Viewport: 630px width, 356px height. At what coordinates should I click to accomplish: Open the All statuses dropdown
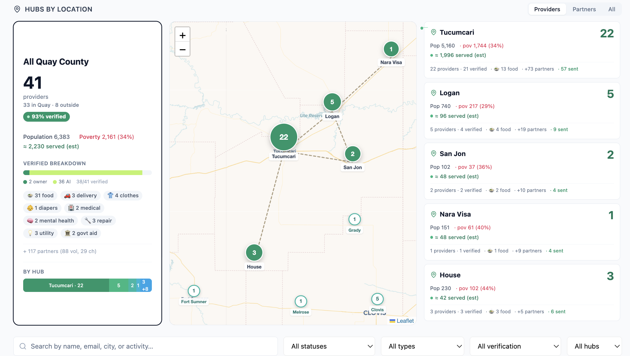329,346
